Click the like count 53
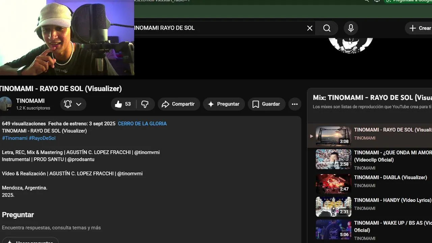This screenshot has width=432, height=243. coord(128,104)
